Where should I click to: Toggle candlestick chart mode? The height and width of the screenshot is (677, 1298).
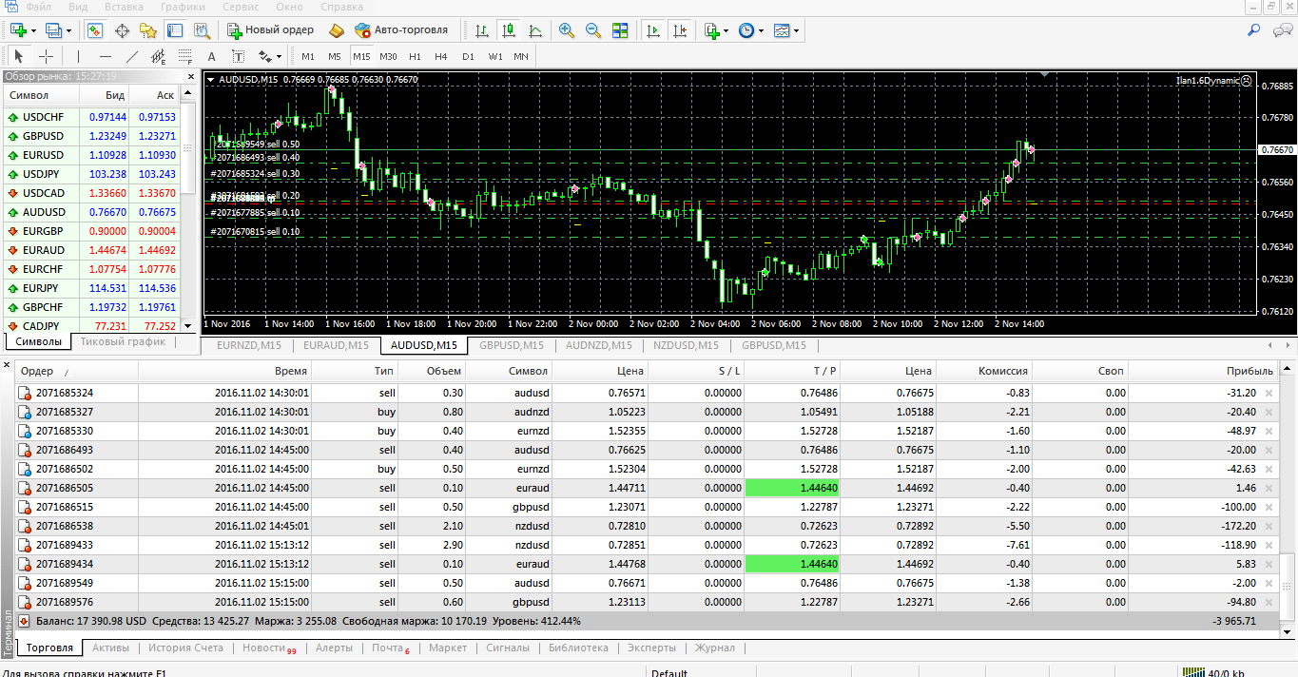(x=509, y=30)
